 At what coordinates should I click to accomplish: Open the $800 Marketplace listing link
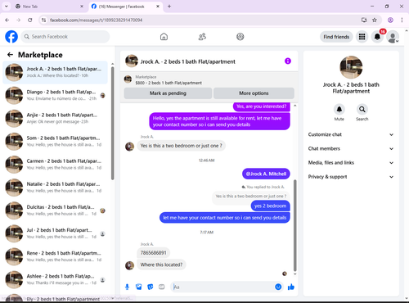pyautogui.click(x=169, y=83)
